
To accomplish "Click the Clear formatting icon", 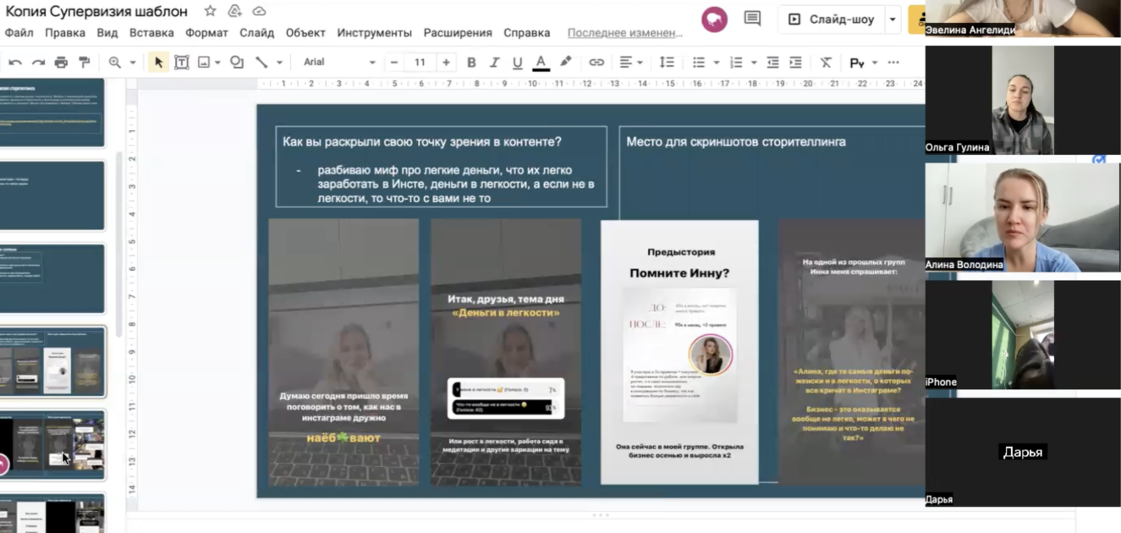I will (x=826, y=63).
